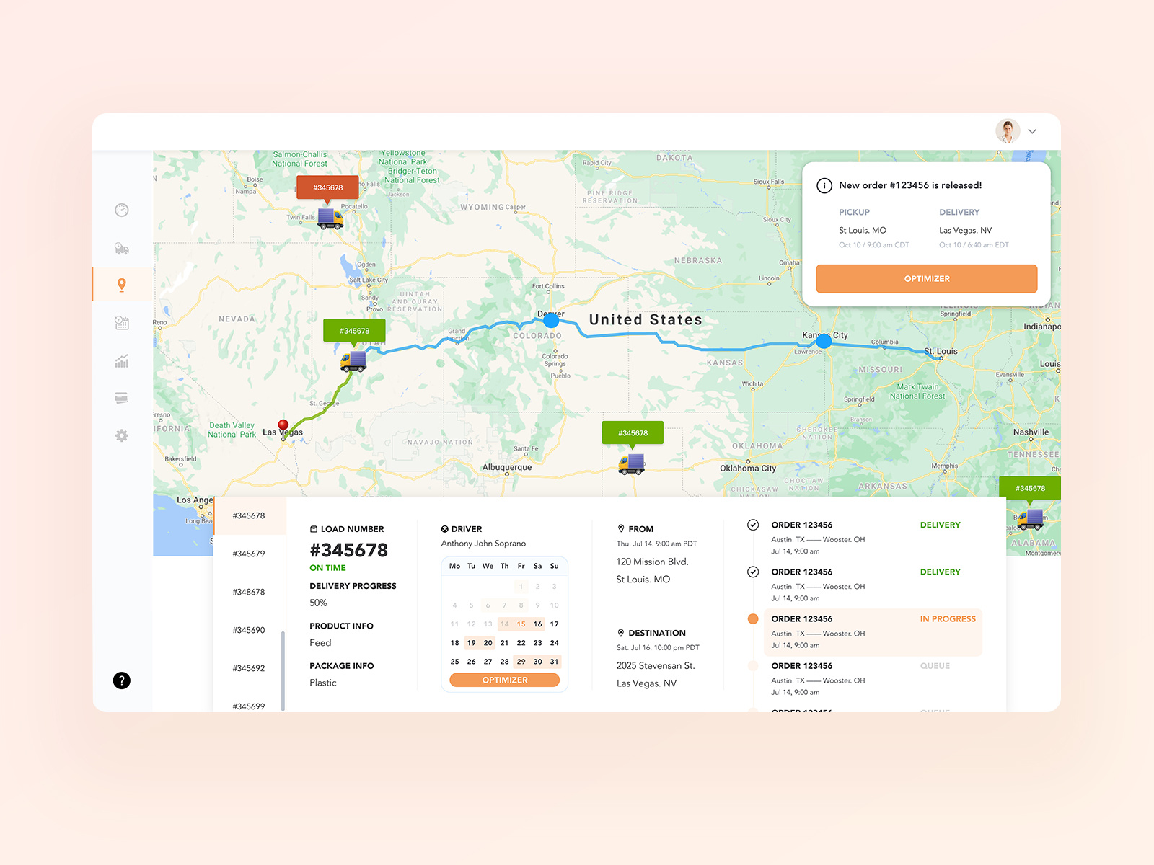Click the truck icon near Twin Falls
This screenshot has height=865, width=1154.
[330, 218]
